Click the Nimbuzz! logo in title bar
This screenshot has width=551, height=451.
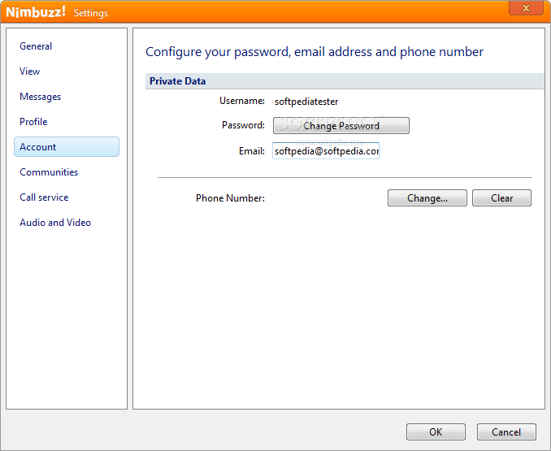tap(36, 12)
